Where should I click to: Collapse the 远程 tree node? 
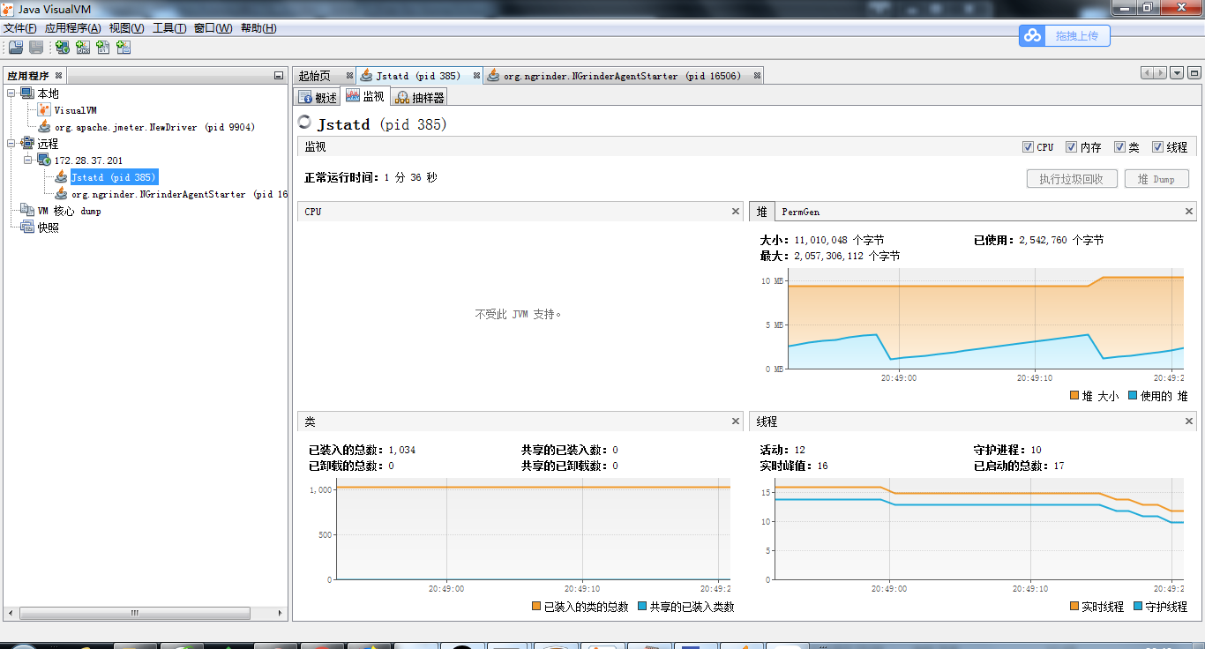11,144
